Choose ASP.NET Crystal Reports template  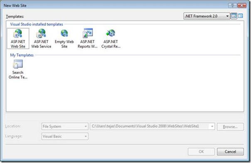pos(111,38)
